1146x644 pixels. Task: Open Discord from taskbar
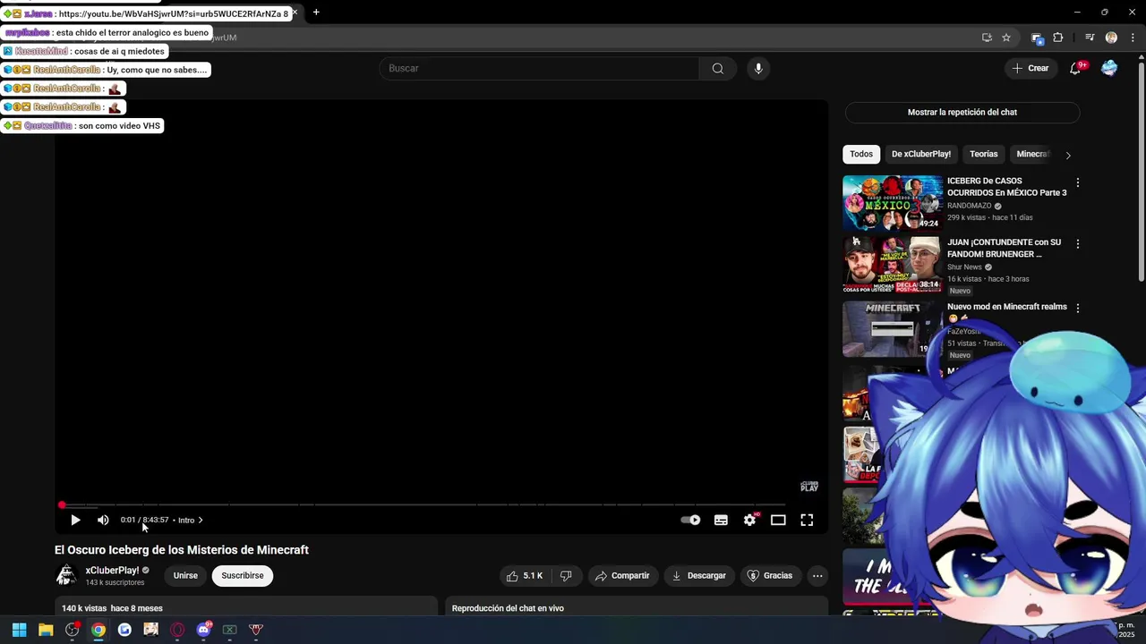pos(203,630)
